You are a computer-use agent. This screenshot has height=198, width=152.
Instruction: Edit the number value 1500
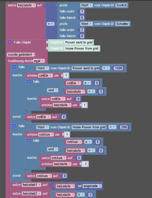(x=118, y=68)
